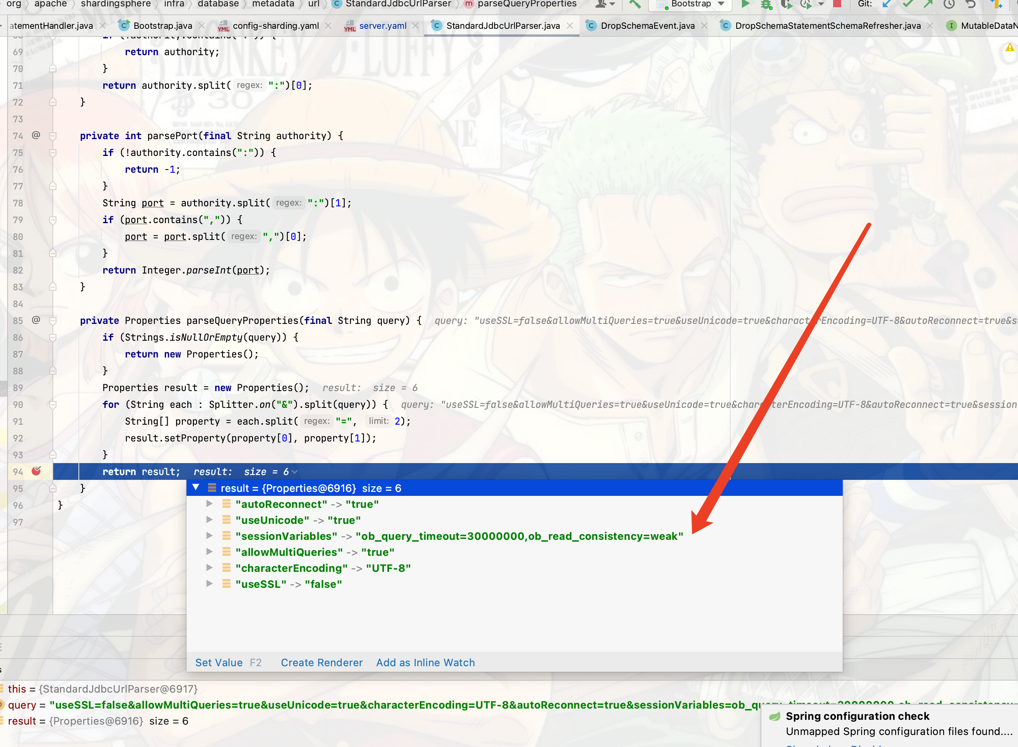
Task: Collapse the result Properties node
Action: 196,487
